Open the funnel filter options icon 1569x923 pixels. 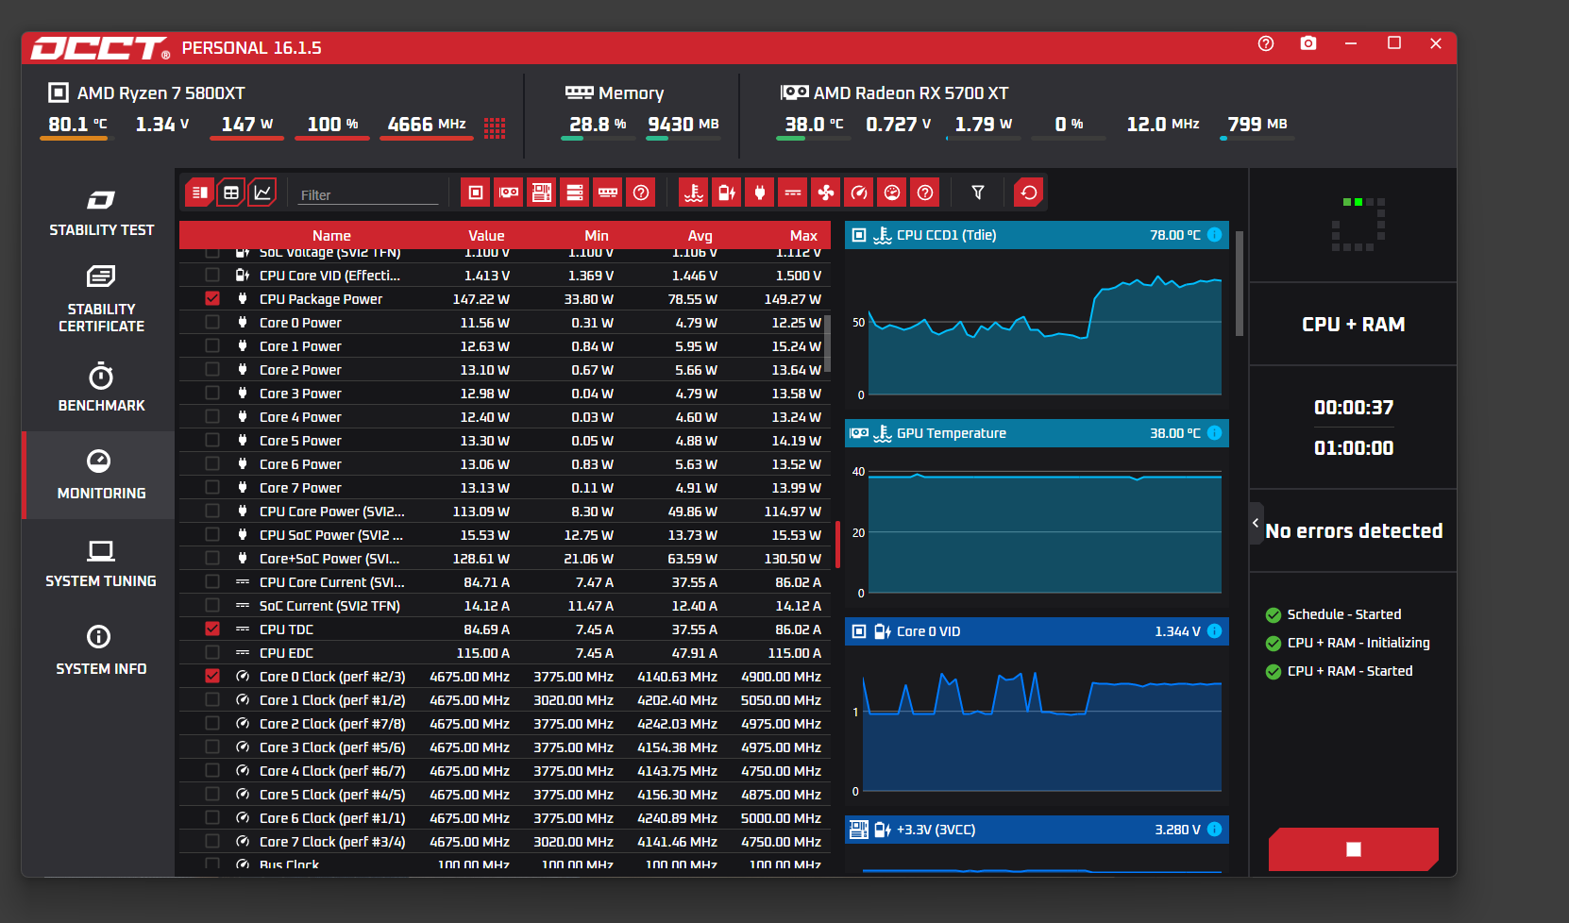[978, 193]
